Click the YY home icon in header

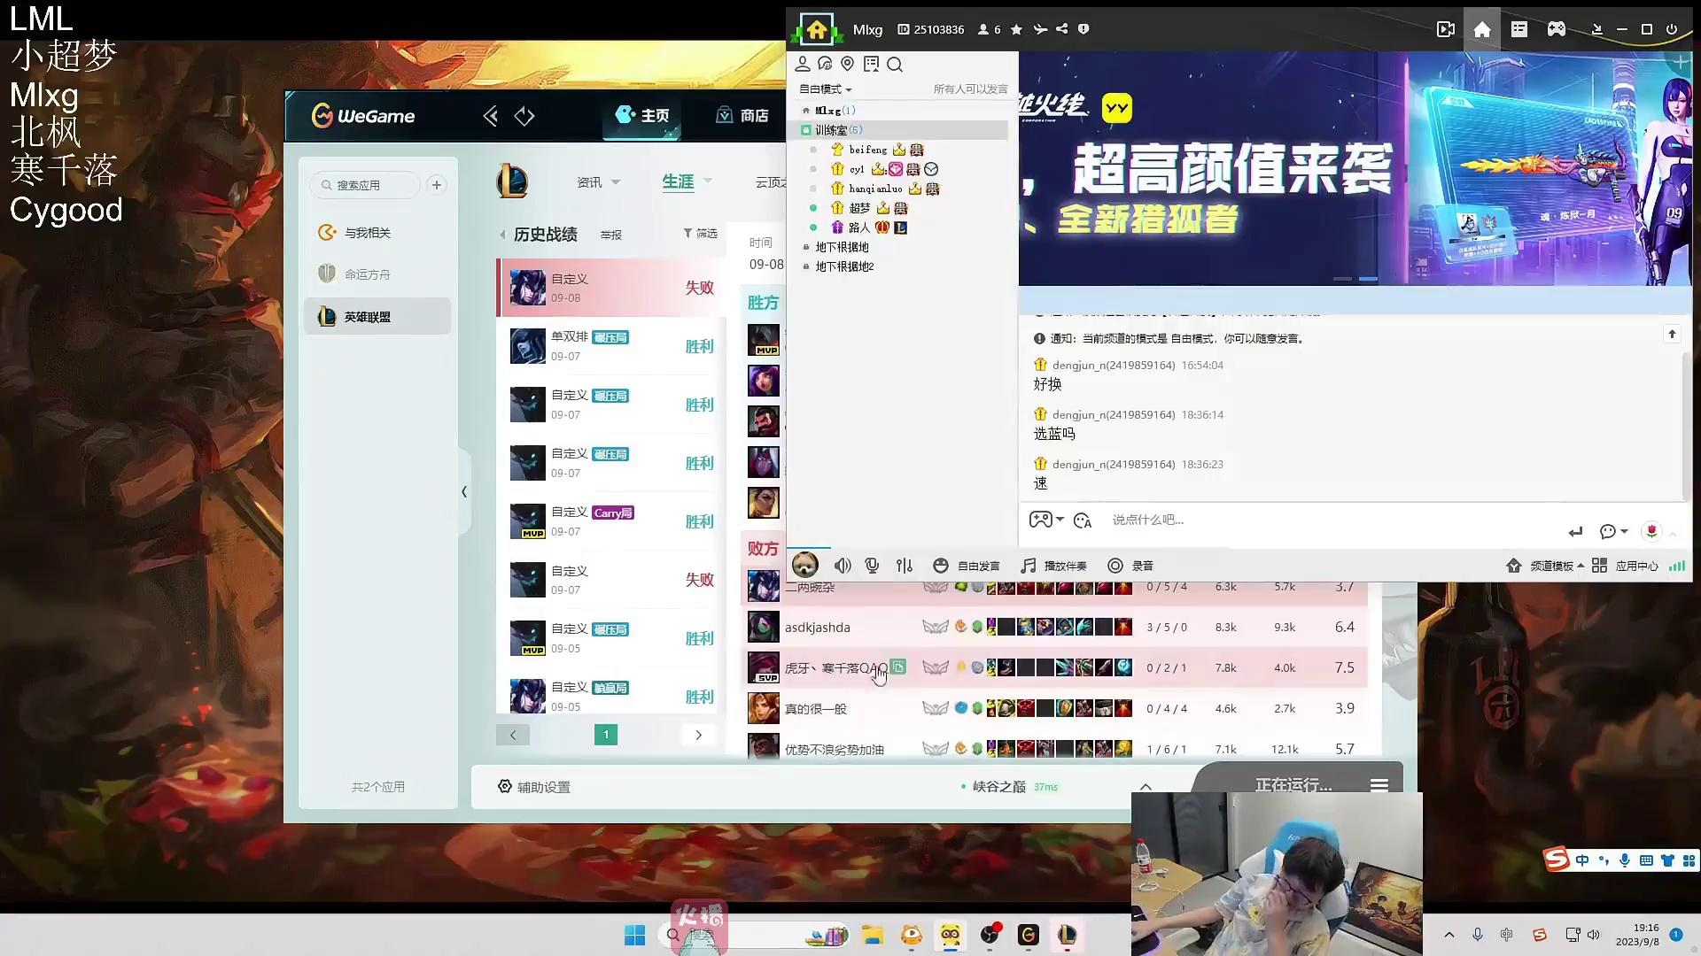pos(1481,29)
